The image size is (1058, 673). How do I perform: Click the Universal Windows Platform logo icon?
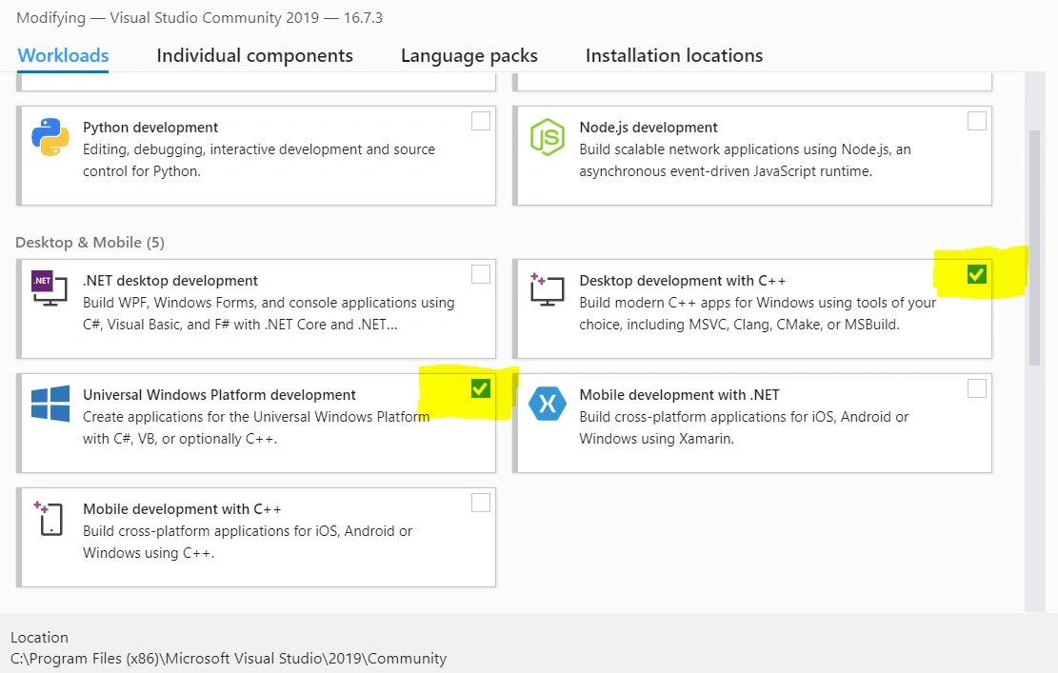50,404
